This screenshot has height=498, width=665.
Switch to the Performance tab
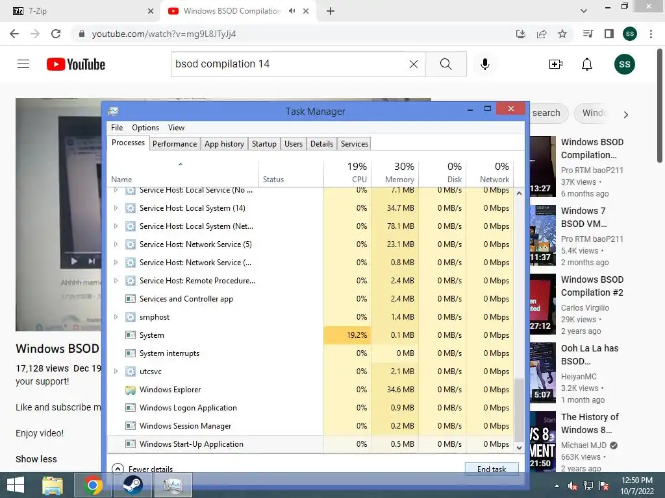click(175, 143)
